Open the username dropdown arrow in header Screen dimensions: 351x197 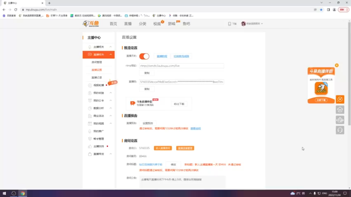(x=262, y=24)
